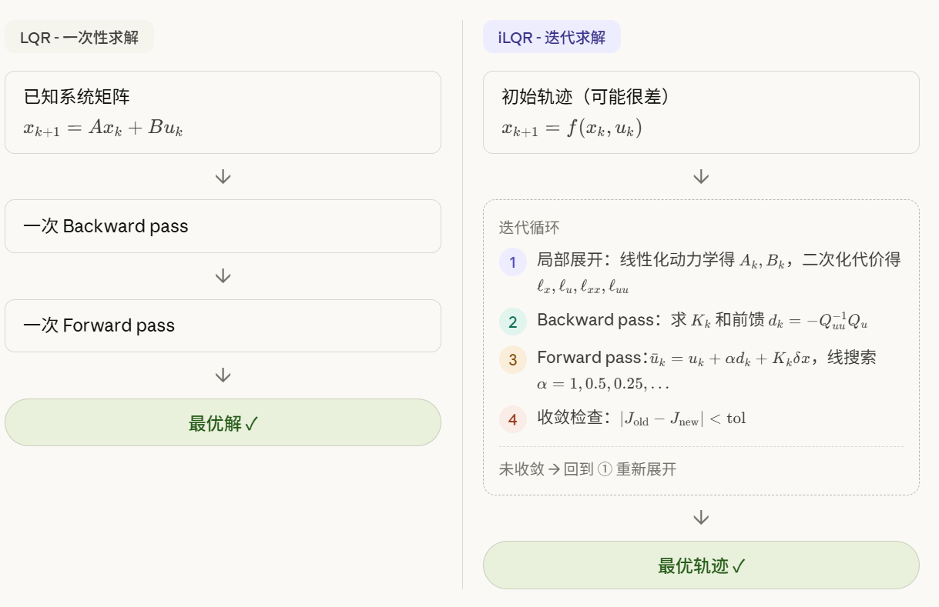Image resolution: width=939 pixels, height=607 pixels.
Task: Click the 迭代循环 heading
Action: click(x=529, y=228)
